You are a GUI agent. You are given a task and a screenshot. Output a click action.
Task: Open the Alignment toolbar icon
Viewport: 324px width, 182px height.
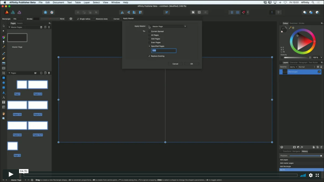tap(166, 12)
